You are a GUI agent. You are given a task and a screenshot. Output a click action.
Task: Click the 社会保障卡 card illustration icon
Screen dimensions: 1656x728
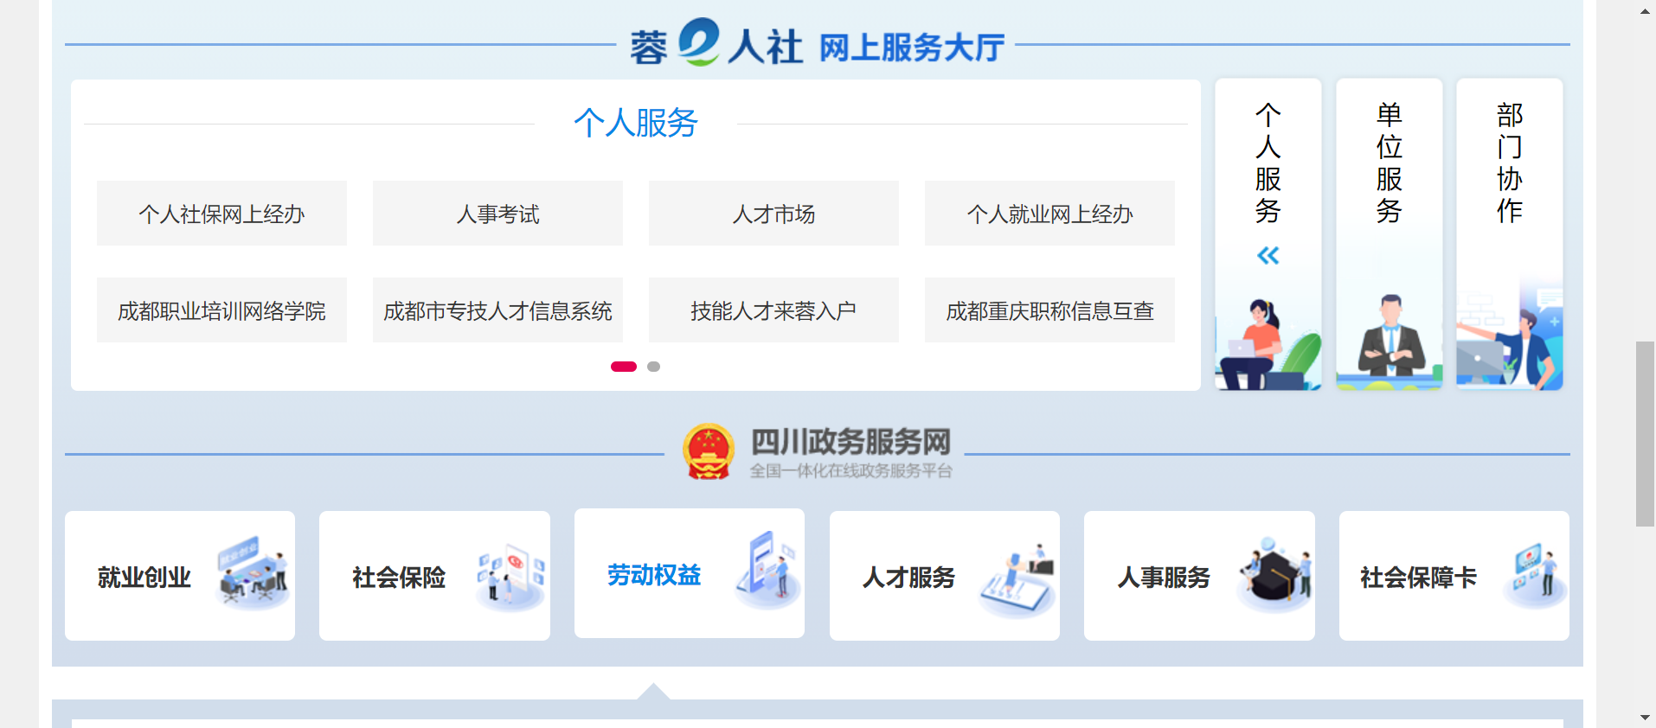point(1537,574)
